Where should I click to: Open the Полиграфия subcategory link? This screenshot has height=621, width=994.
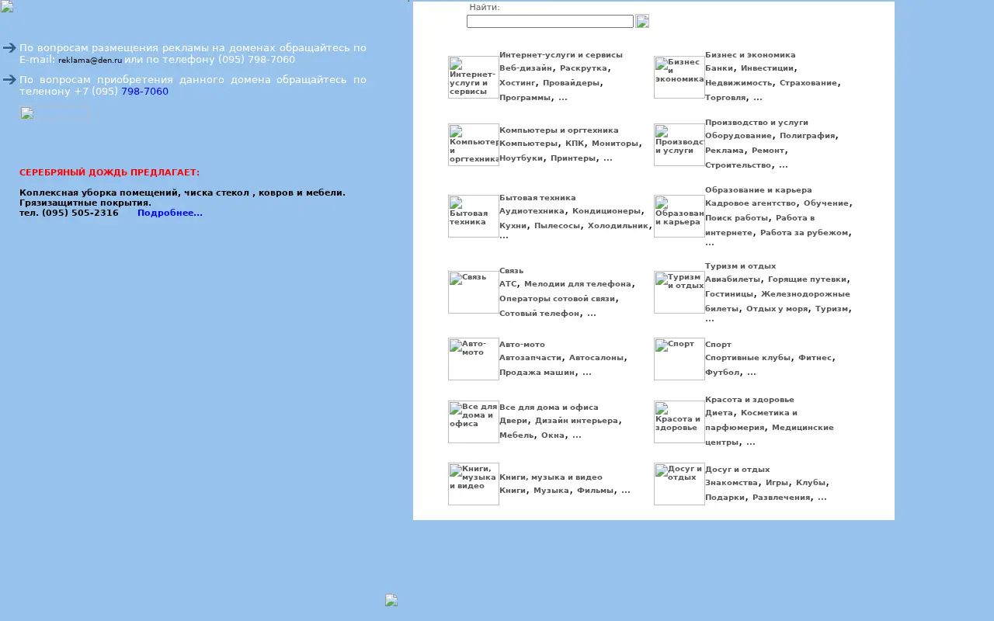coord(808,136)
